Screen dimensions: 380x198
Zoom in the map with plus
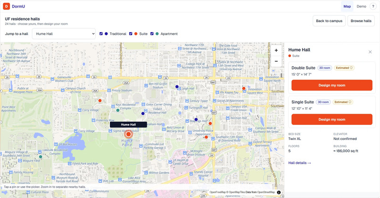pos(276,50)
